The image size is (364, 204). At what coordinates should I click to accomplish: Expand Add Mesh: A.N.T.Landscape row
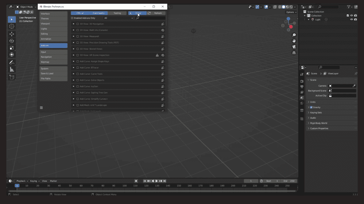[74, 105]
